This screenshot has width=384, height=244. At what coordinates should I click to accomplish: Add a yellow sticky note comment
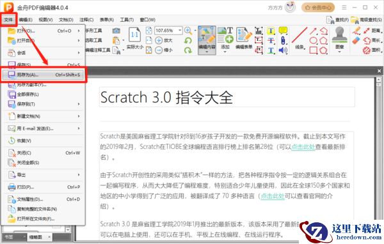tap(283, 31)
